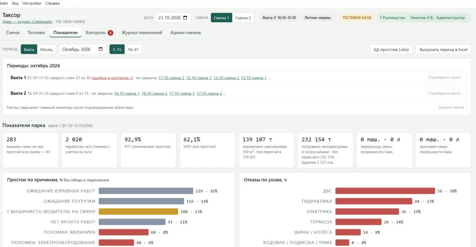Open the Справка menu
The width and height of the screenshot is (476, 247).
(53, 3)
